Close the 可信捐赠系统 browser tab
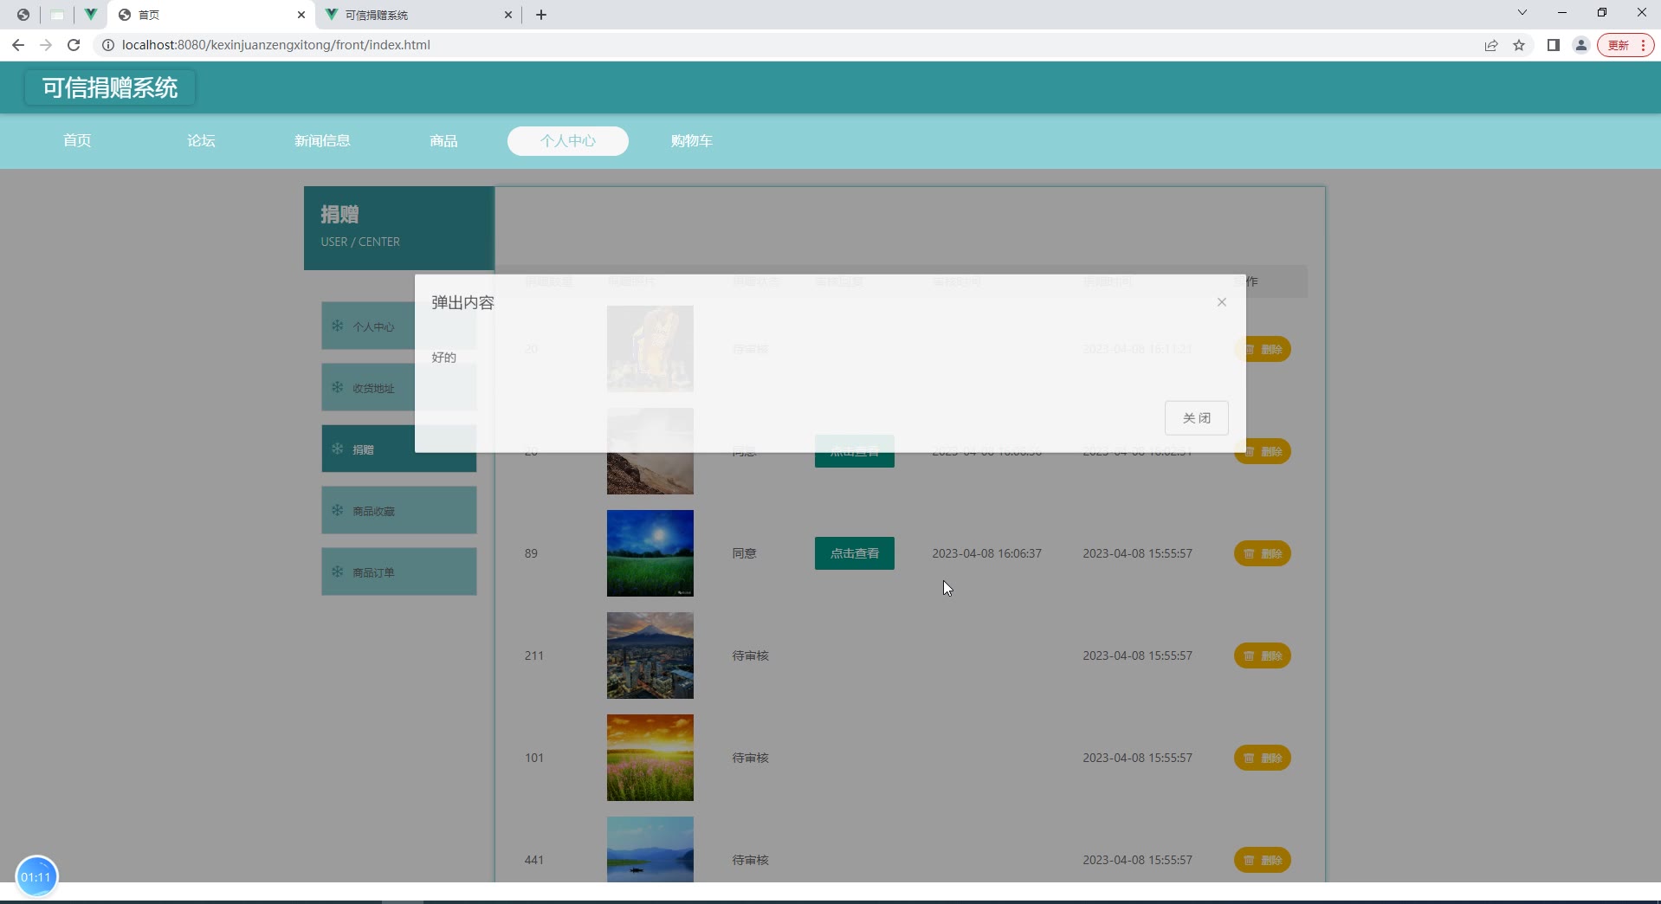 (x=508, y=15)
